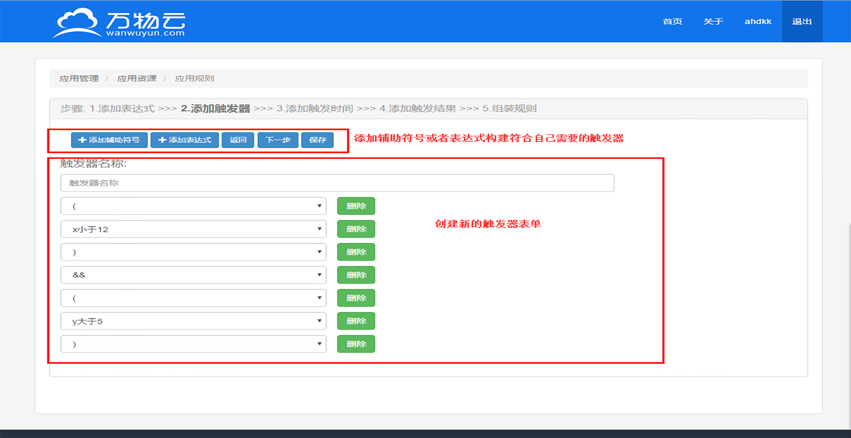Focus the 触发器名称 text input field
851x438 pixels.
coord(337,183)
